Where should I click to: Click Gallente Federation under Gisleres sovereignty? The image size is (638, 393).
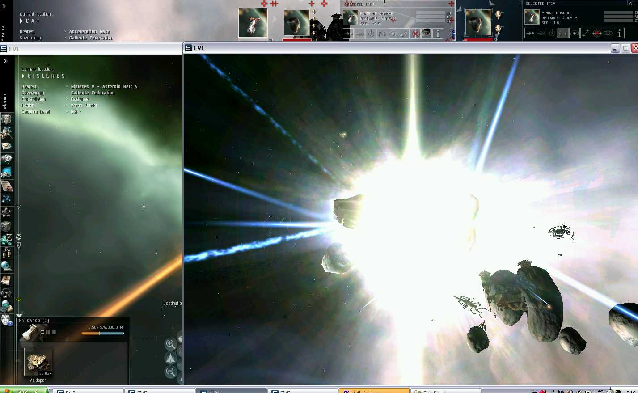coord(93,93)
